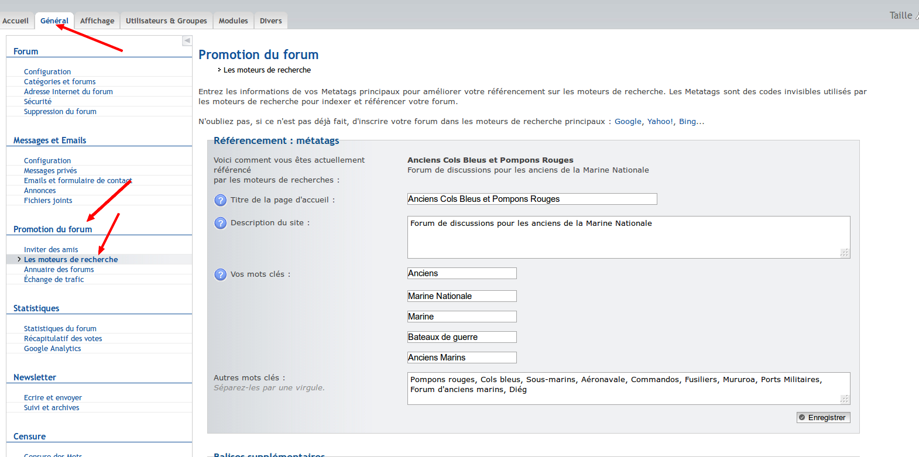Click the keyword field Anciens Marins

coord(462,358)
